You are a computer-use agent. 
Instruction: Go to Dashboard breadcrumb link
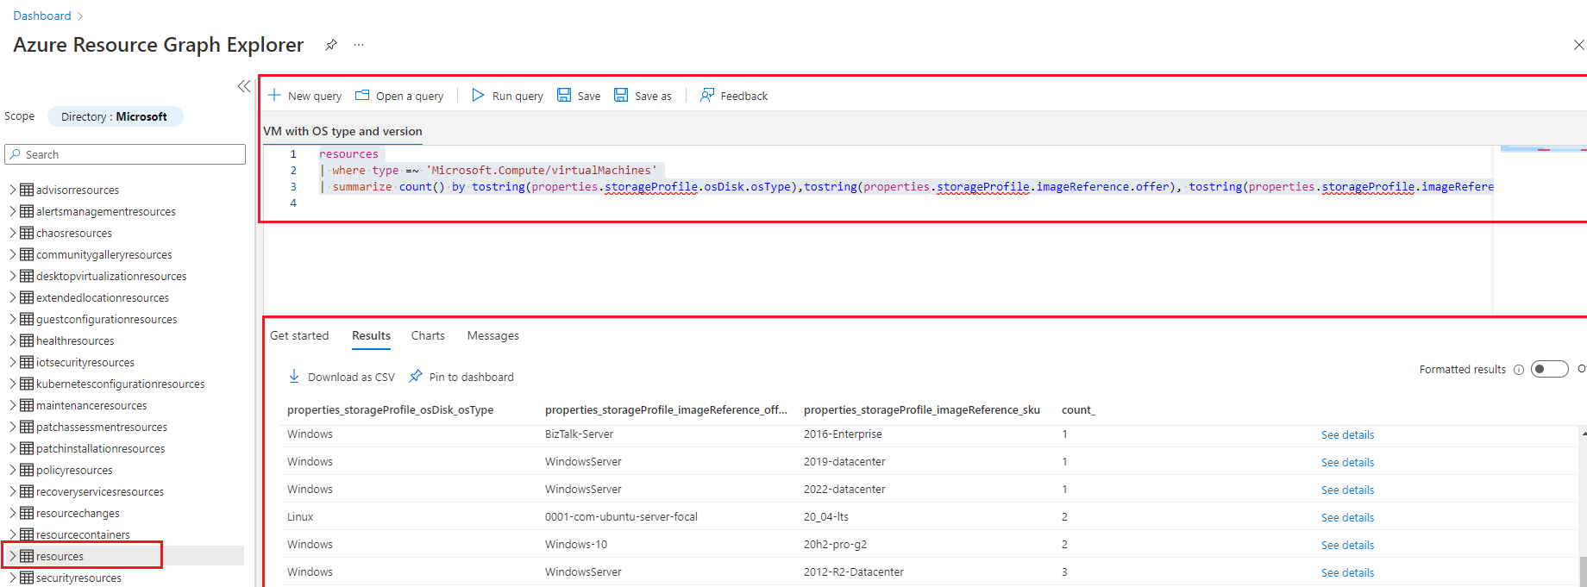42,16
